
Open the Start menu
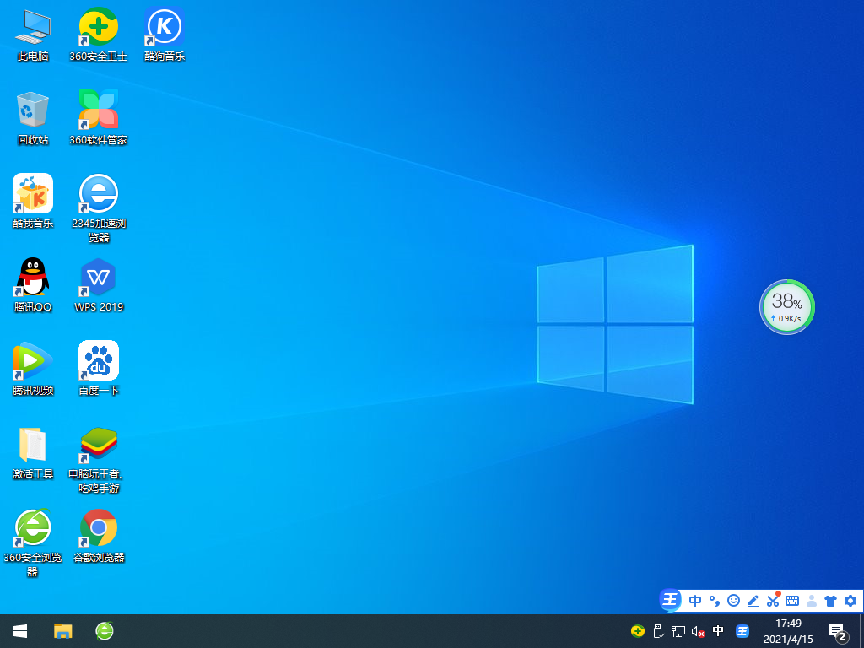pos(19,631)
